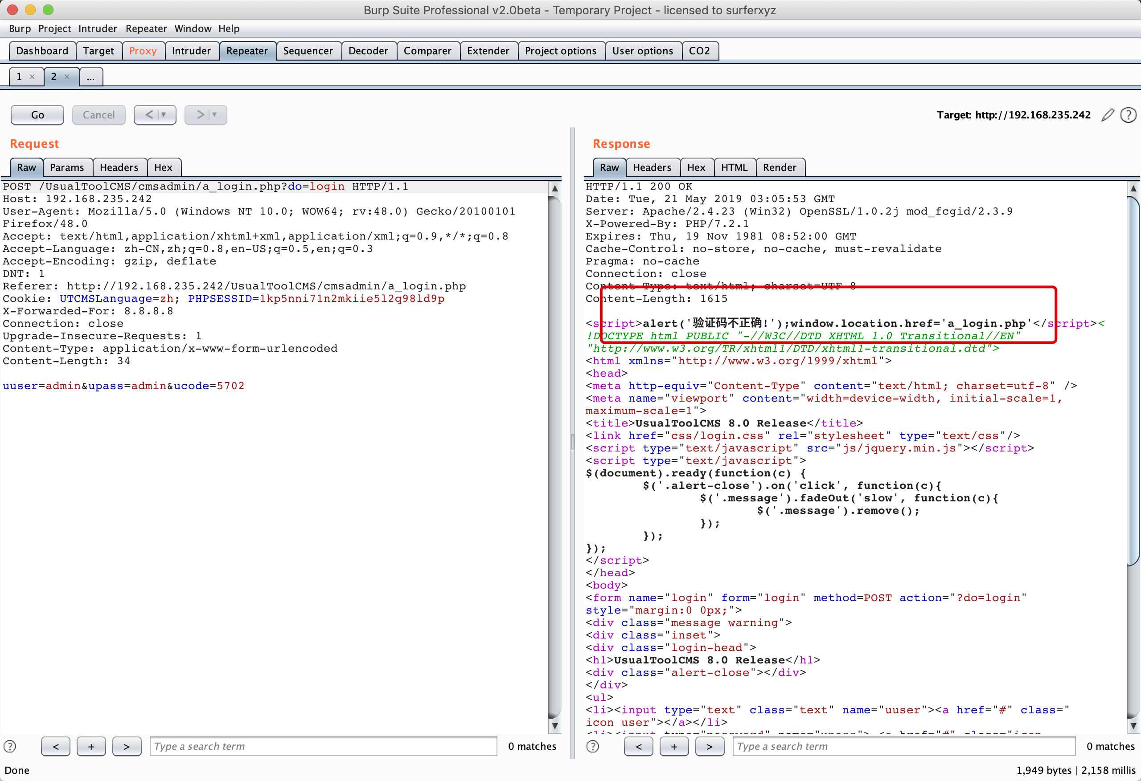Open the User options tab
Viewport: 1141px width, 781px height.
643,51
